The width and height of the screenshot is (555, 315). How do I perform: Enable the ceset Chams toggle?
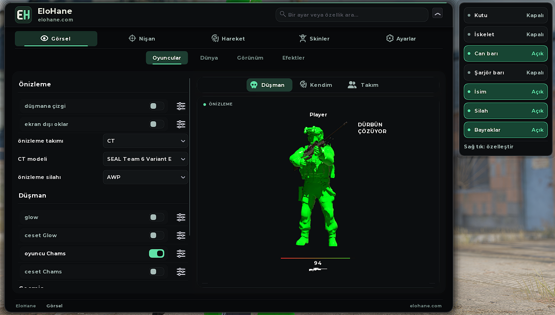tap(157, 272)
